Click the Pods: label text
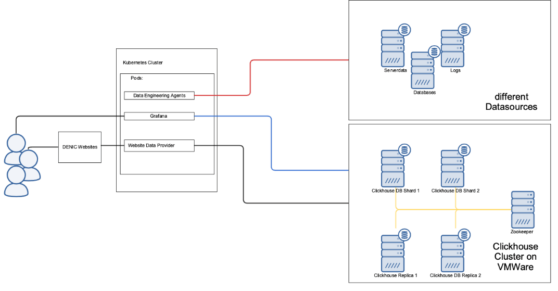The height and width of the screenshot is (291, 558). pyautogui.click(x=136, y=78)
